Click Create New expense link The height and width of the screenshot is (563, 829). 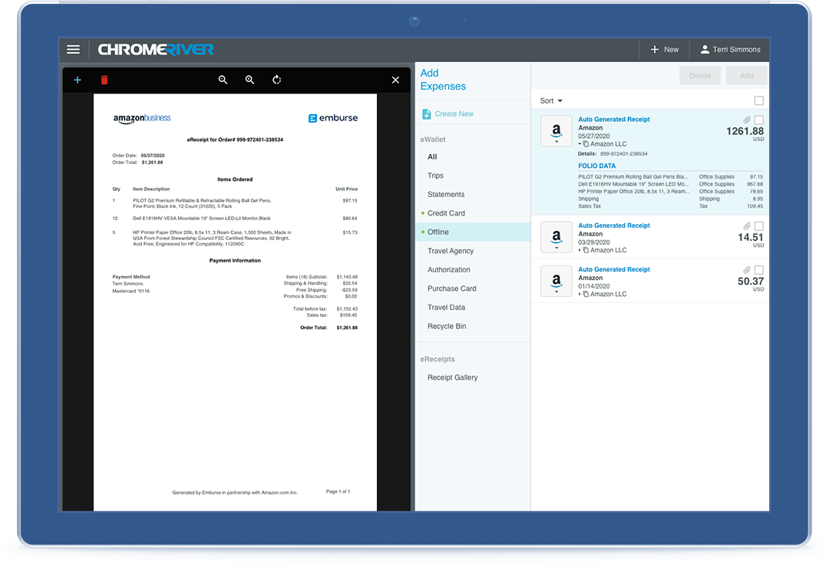[x=454, y=114]
